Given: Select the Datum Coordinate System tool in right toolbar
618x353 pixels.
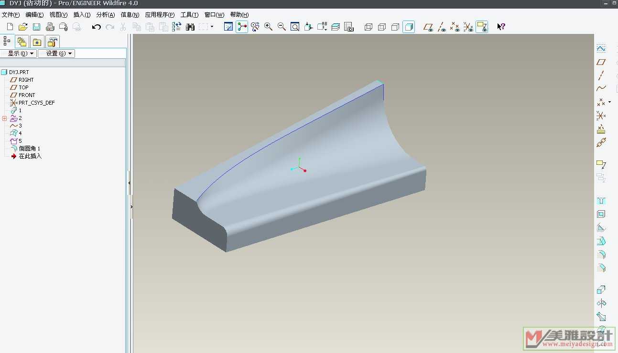Looking at the screenshot, I should [x=601, y=116].
